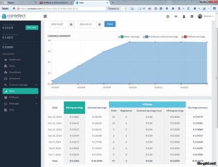Expand the Contract manager sidebar menu
The height and width of the screenshot is (167, 218).
20,85
